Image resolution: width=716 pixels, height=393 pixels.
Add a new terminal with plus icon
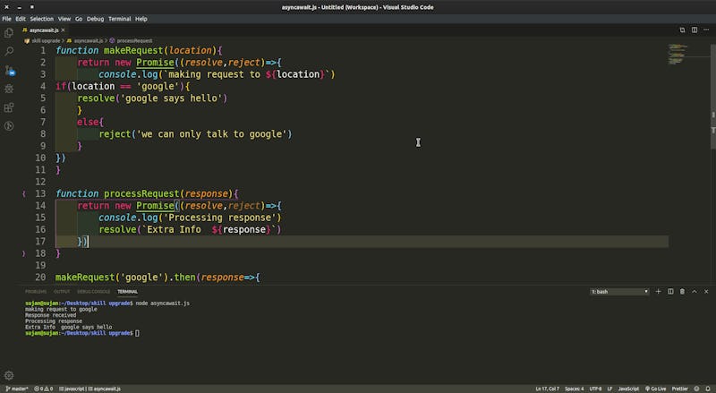click(659, 291)
